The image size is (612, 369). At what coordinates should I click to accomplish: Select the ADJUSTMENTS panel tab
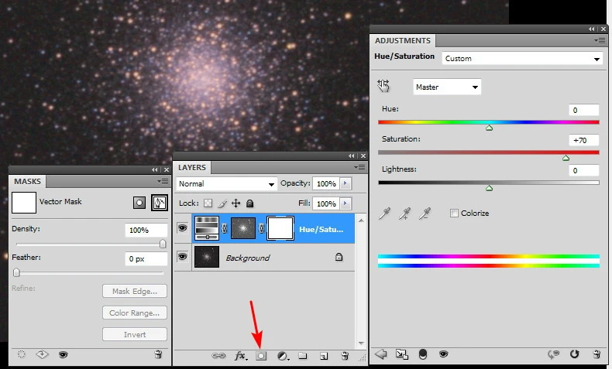click(402, 40)
